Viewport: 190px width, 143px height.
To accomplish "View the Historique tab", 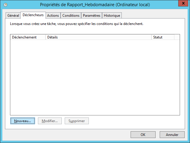I will [112, 16].
